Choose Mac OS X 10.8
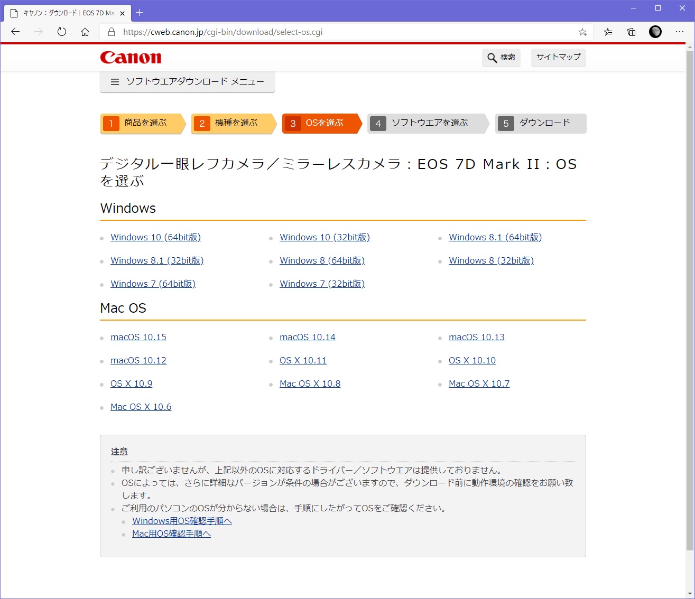The width and height of the screenshot is (695, 599). pyautogui.click(x=310, y=383)
